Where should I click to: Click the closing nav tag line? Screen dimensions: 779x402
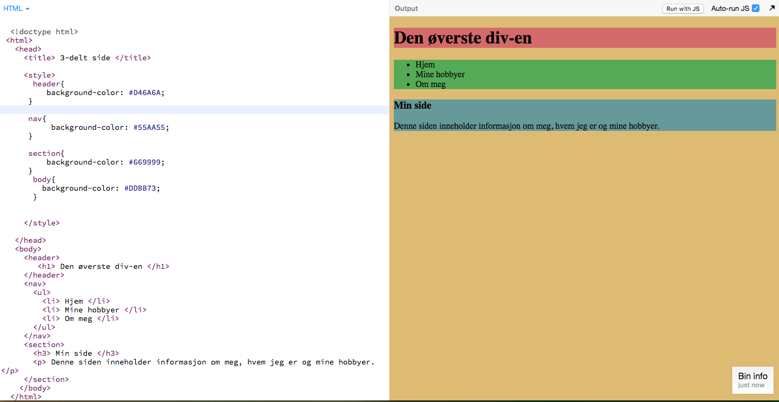pos(37,336)
